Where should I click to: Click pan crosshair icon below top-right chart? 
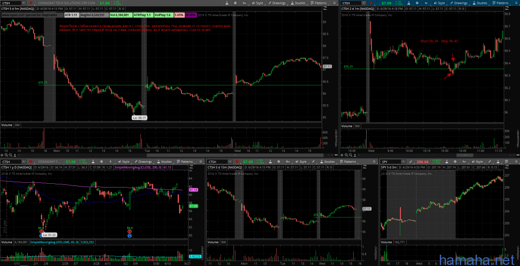pos(343,155)
